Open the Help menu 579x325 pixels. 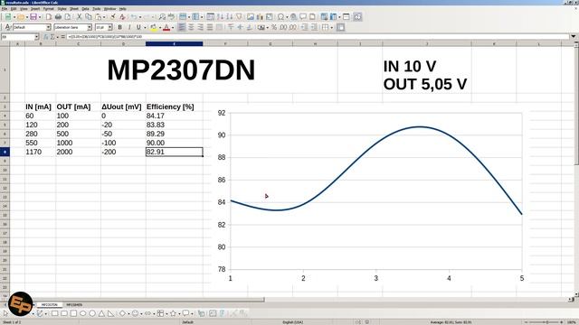pyautogui.click(x=123, y=8)
